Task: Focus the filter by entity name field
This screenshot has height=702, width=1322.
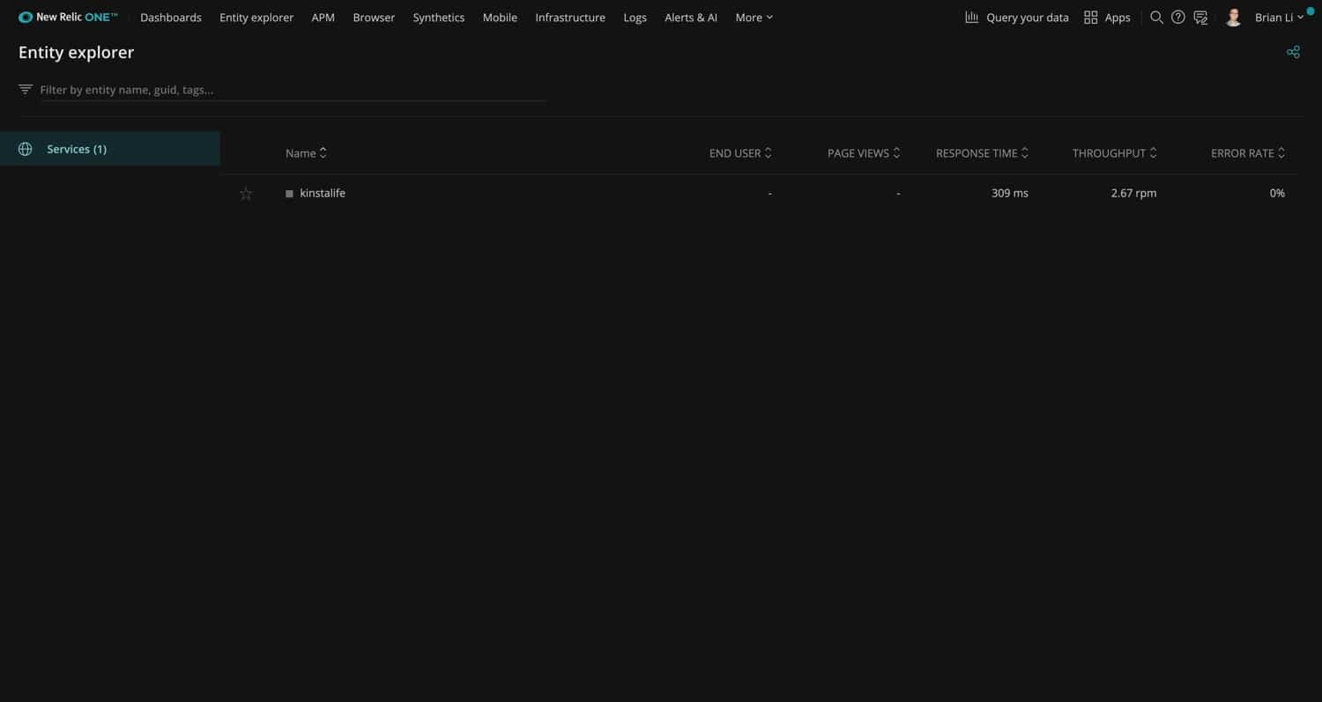Action: coord(293,90)
